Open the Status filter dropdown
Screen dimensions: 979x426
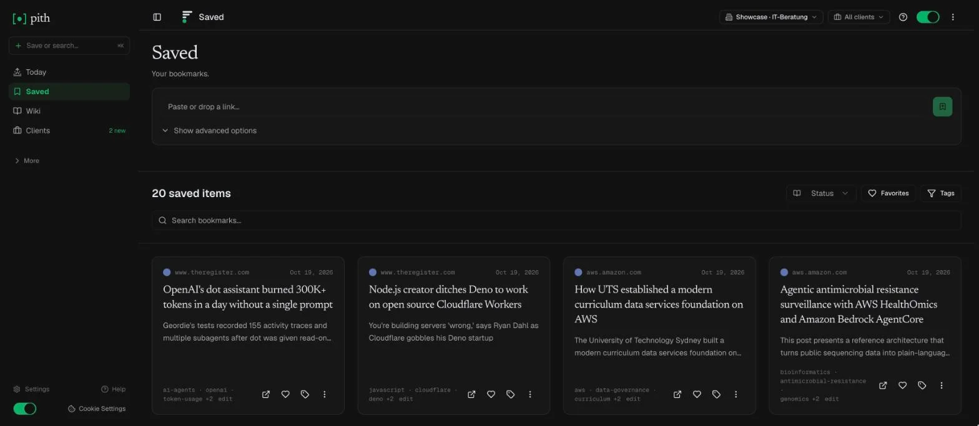click(x=821, y=193)
